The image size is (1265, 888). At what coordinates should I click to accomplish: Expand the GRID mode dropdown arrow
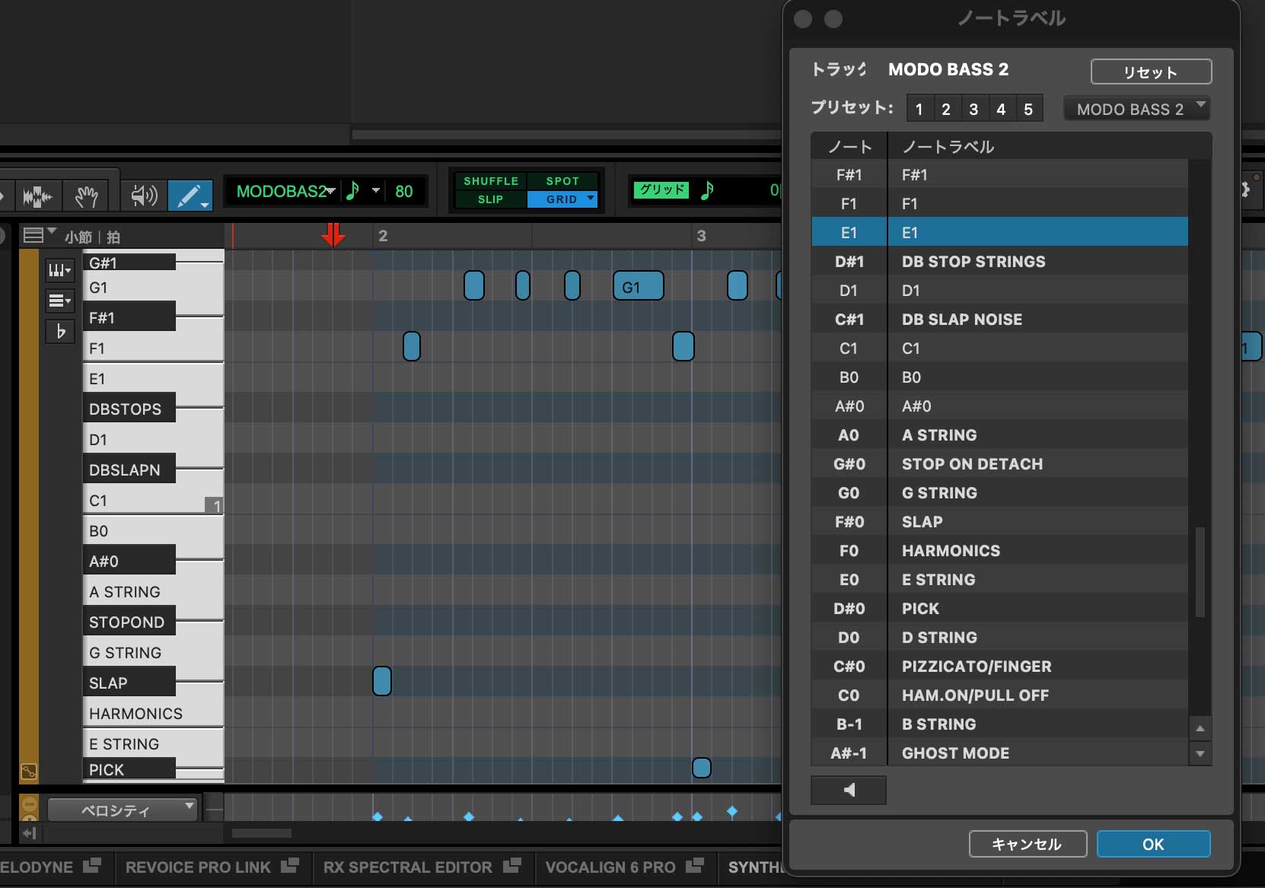(591, 199)
